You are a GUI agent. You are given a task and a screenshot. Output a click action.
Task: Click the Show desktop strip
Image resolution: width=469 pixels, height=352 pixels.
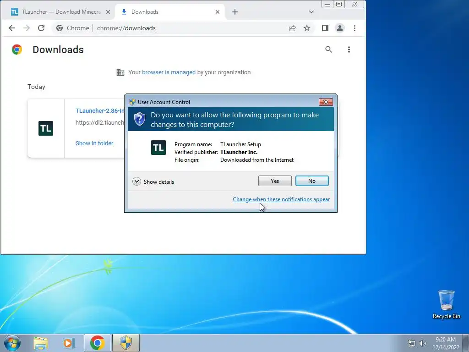pyautogui.click(x=466, y=343)
